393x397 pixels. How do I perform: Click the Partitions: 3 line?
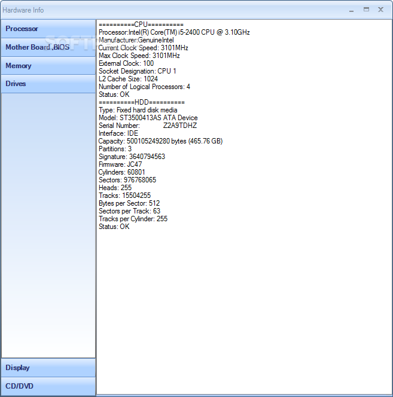(115, 149)
